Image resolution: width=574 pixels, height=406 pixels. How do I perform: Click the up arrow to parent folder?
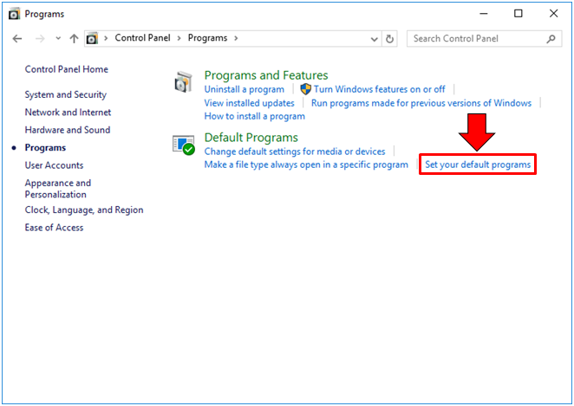(x=74, y=39)
